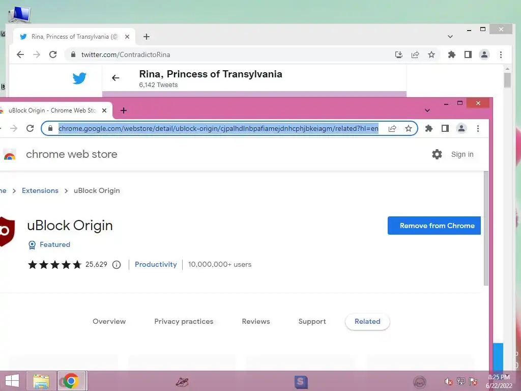Go forward in the Twitter window

click(37, 54)
